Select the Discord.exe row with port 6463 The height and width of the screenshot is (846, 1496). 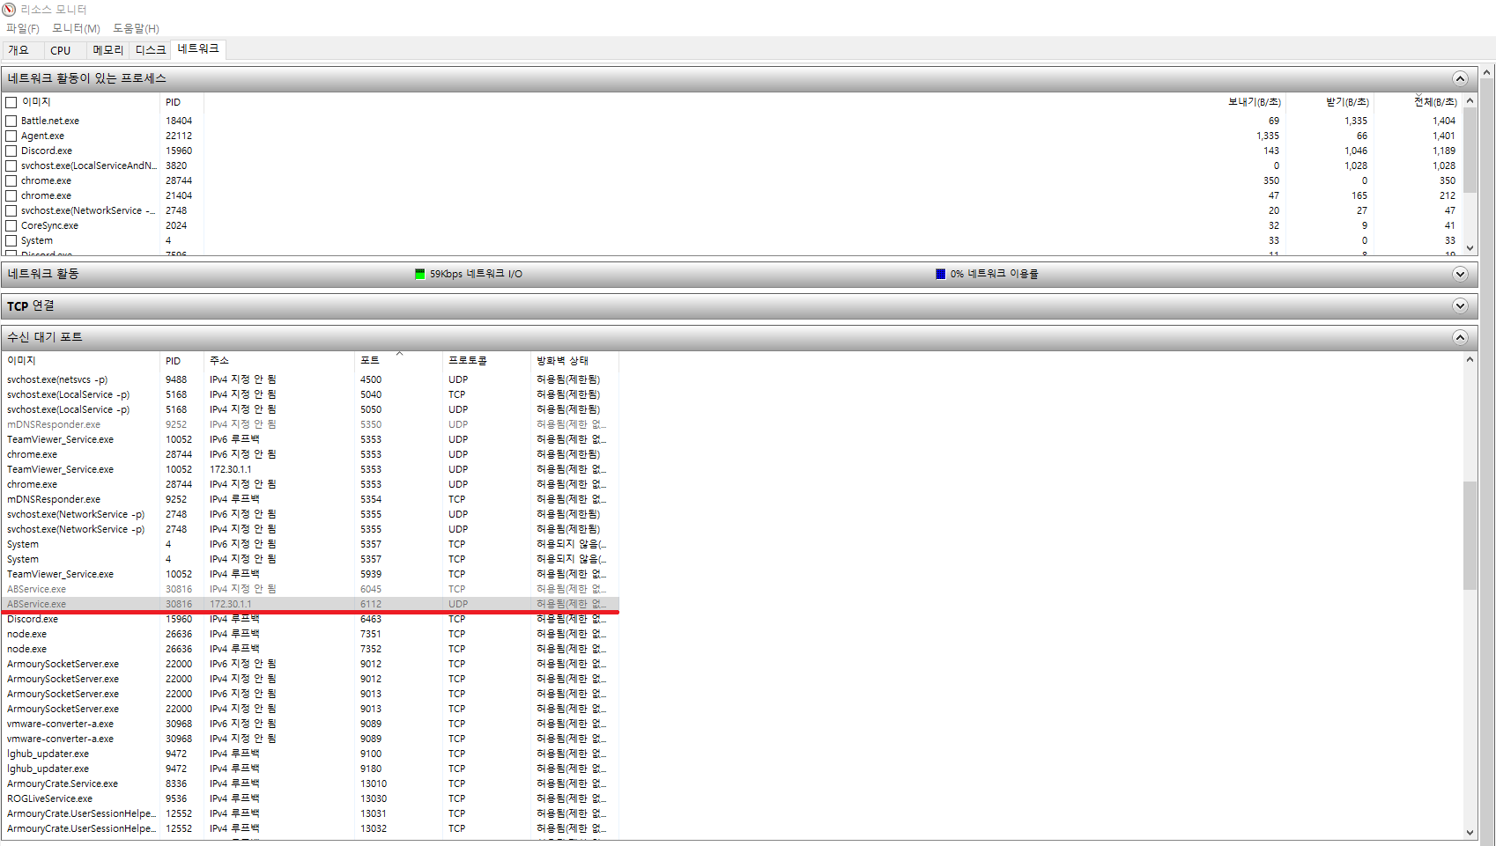pyautogui.click(x=310, y=619)
